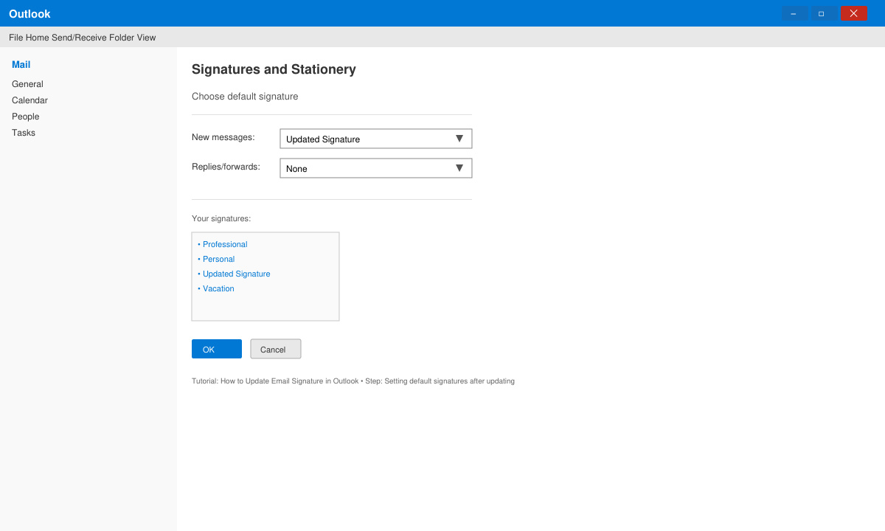Click the 'Replies/forwards:' label
This screenshot has height=531, width=885.
(226, 167)
